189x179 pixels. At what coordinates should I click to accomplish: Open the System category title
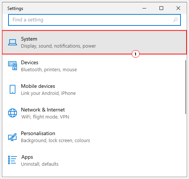(29, 39)
